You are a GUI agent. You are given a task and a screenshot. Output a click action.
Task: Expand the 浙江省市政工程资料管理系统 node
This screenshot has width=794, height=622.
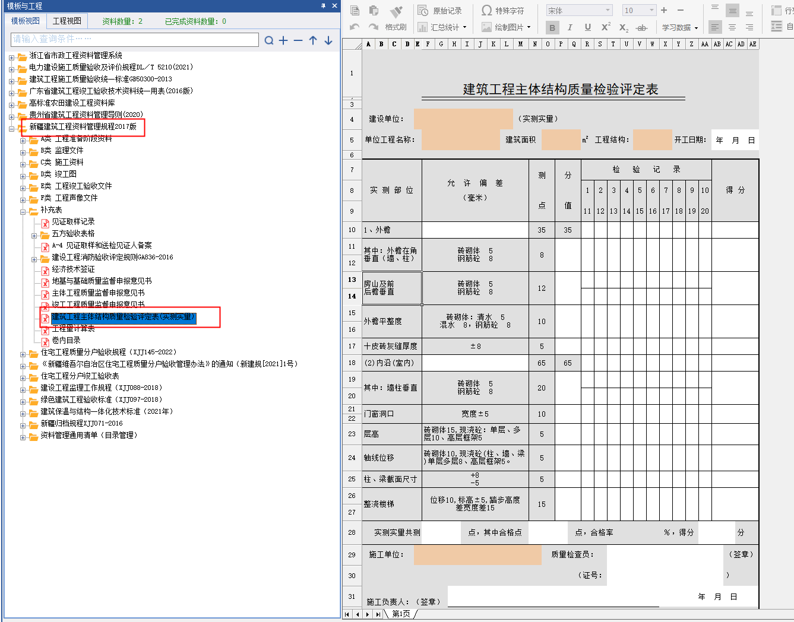pos(12,57)
